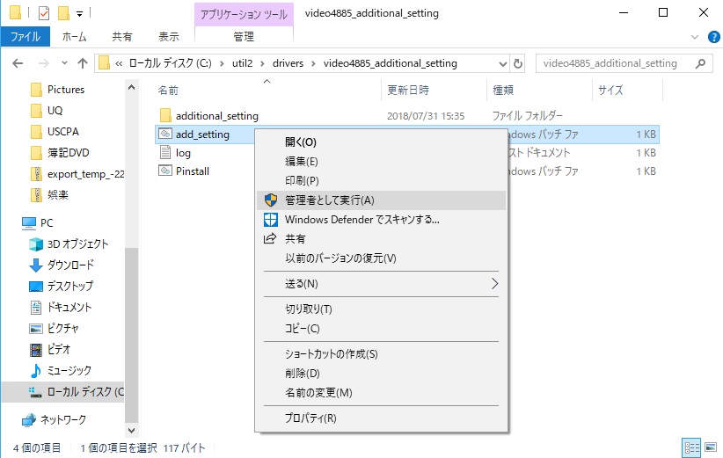Select the Pinstall batch file

(x=193, y=171)
